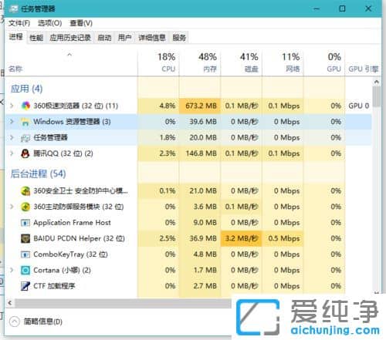This screenshot has height=340, width=386.
Task: Close the Task Manager window
Action: pos(368,8)
